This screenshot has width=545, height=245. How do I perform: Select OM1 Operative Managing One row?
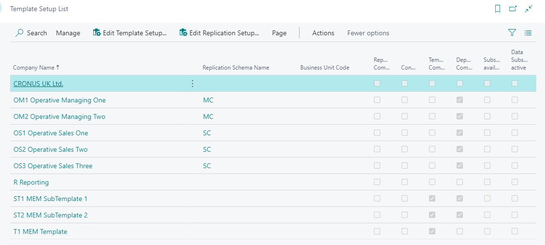pos(273,100)
